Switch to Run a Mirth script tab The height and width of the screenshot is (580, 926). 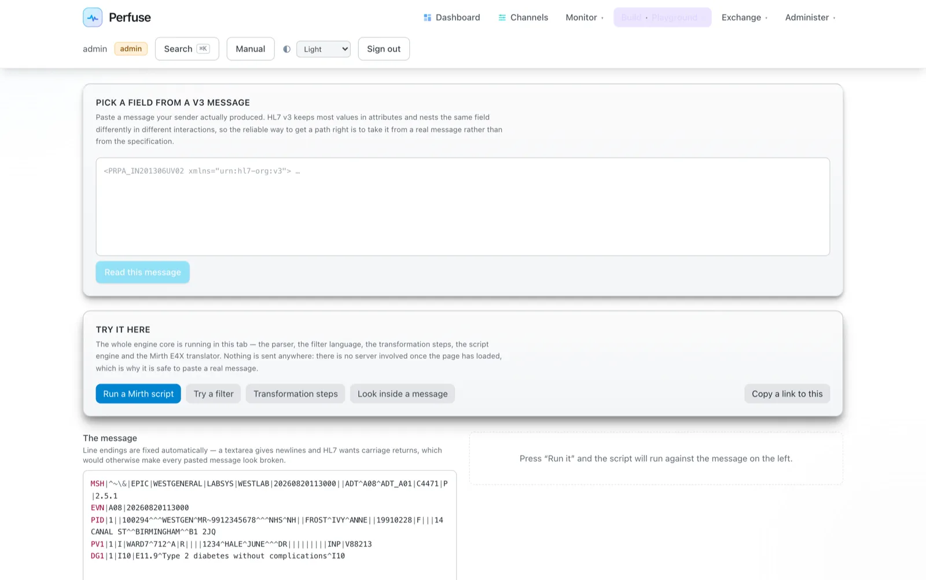pyautogui.click(x=138, y=394)
